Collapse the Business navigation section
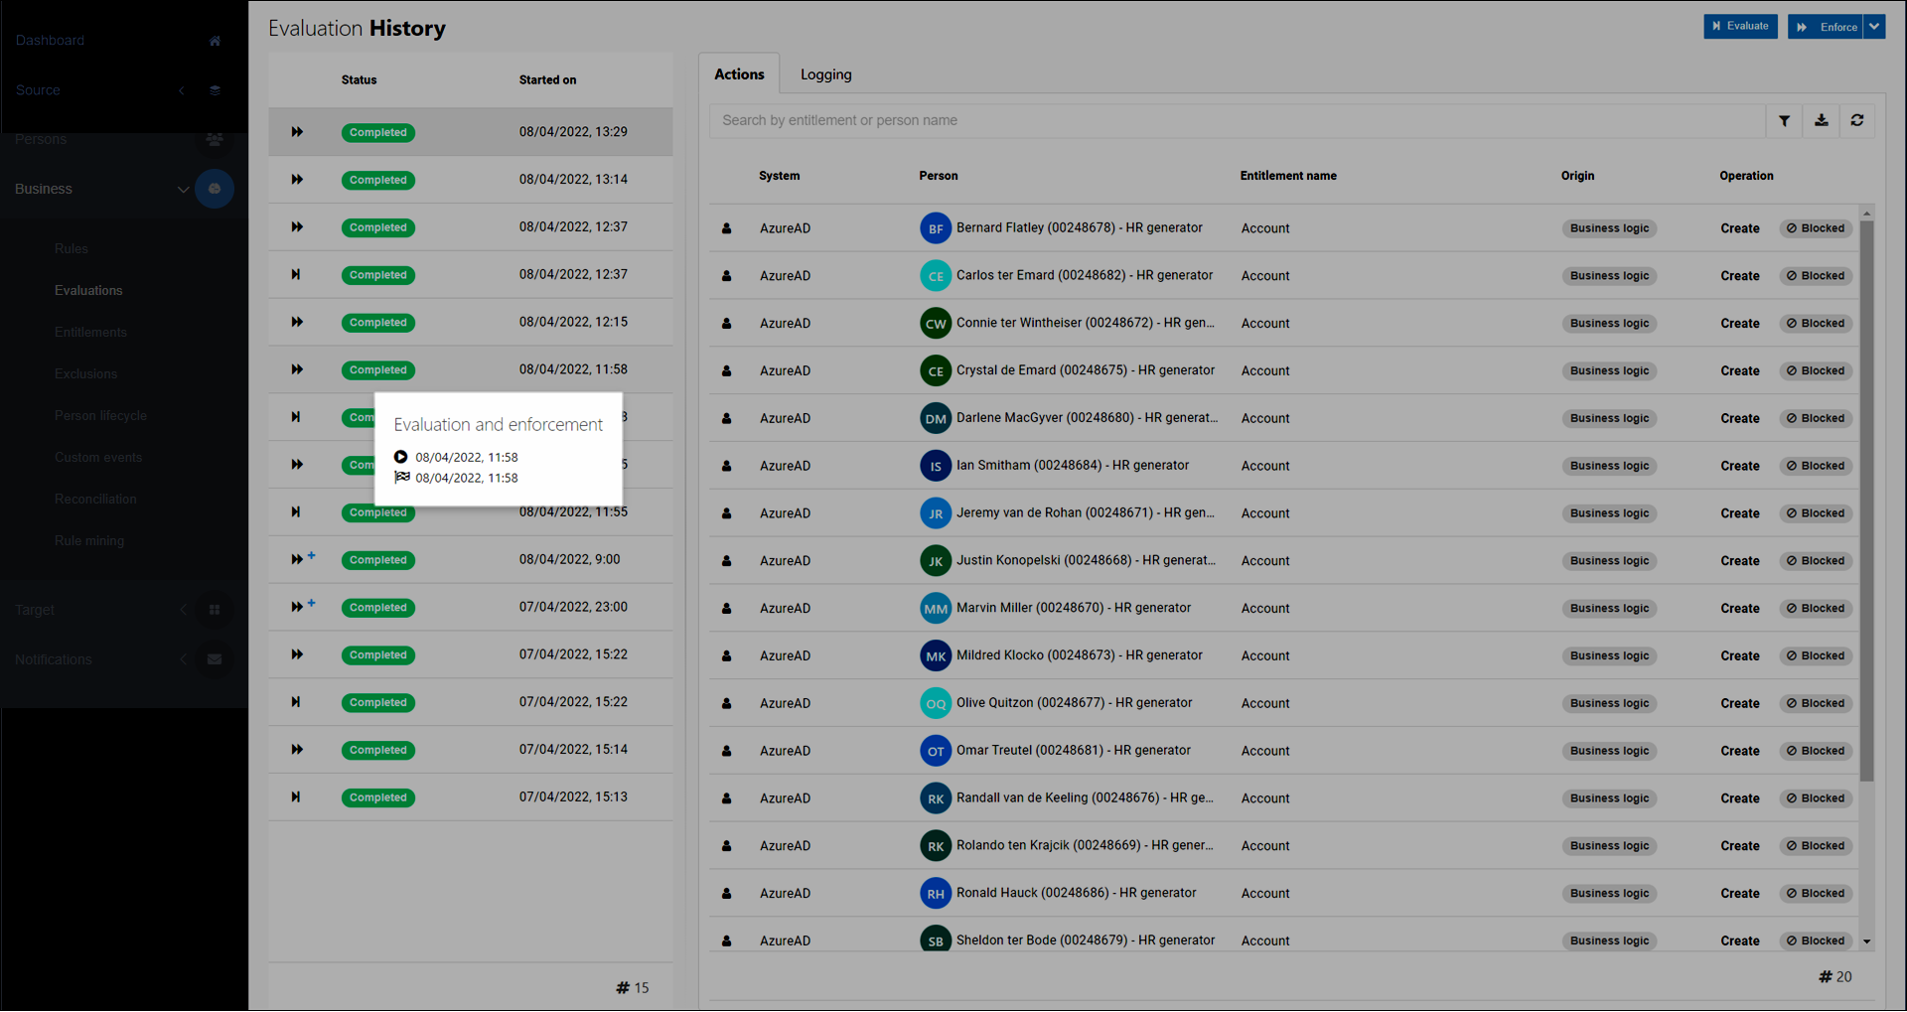 coord(183,189)
